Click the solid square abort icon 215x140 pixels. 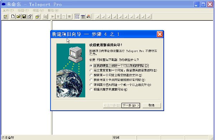pyautogui.click(x=70, y=16)
